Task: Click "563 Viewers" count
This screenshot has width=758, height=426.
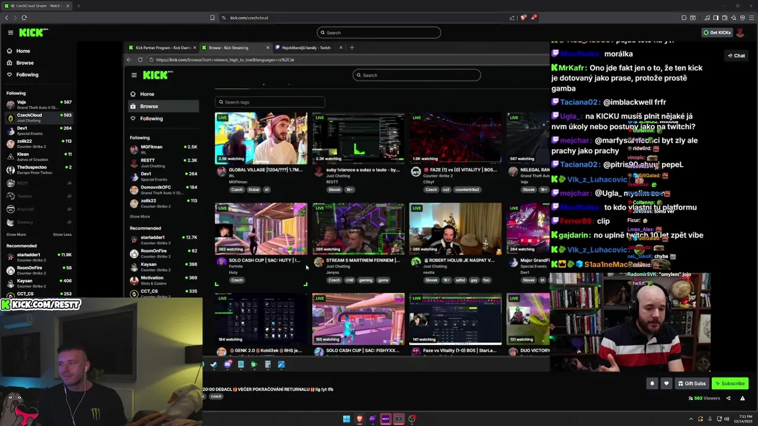Action: click(705, 398)
